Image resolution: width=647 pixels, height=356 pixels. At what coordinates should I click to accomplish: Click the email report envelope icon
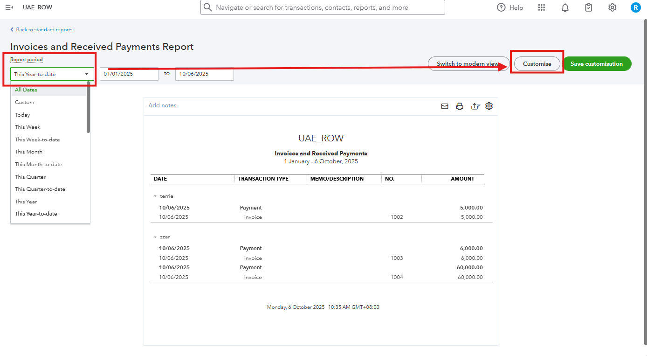(445, 106)
